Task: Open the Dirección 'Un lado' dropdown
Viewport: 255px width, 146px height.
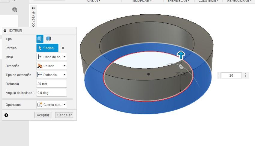Action: click(x=52, y=66)
